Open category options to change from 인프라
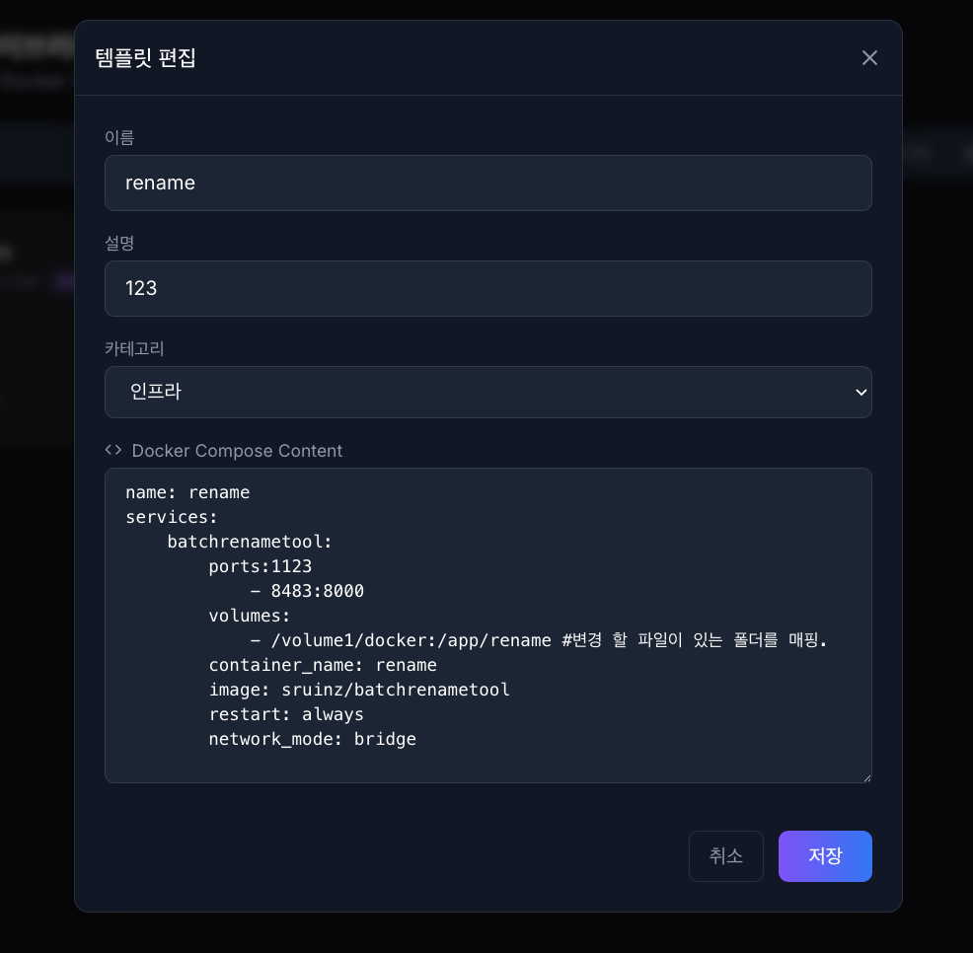Screen dimensions: 973x953 [487, 392]
